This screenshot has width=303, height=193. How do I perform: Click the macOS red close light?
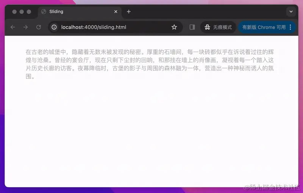[x=14, y=12]
